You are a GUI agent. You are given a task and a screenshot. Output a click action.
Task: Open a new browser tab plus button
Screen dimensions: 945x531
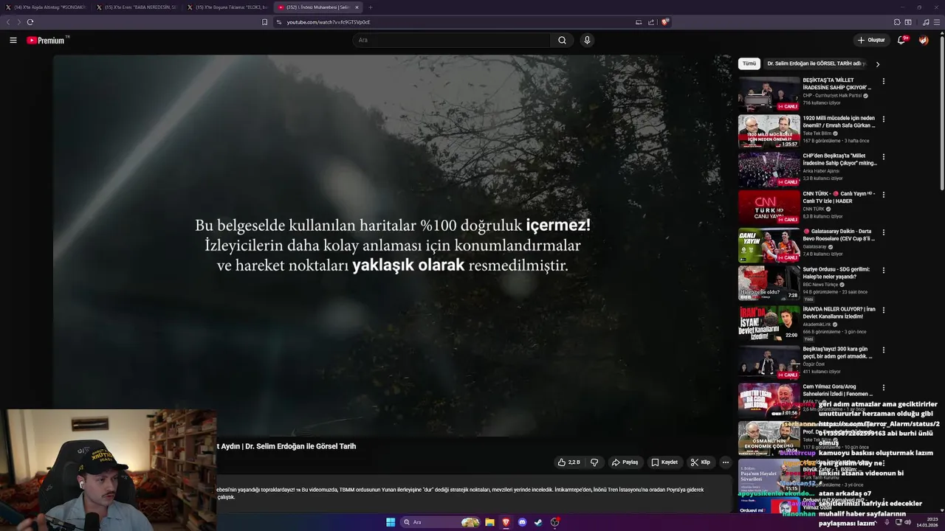[371, 7]
